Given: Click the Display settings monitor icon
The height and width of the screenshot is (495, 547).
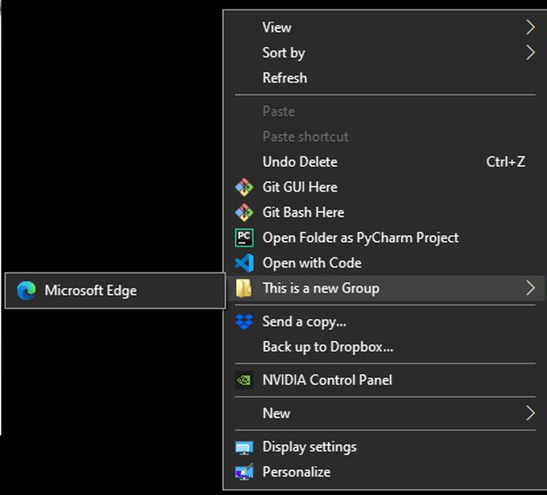Looking at the screenshot, I should point(244,447).
